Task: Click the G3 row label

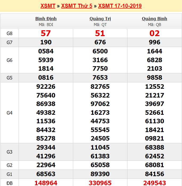Action: click(10, 152)
